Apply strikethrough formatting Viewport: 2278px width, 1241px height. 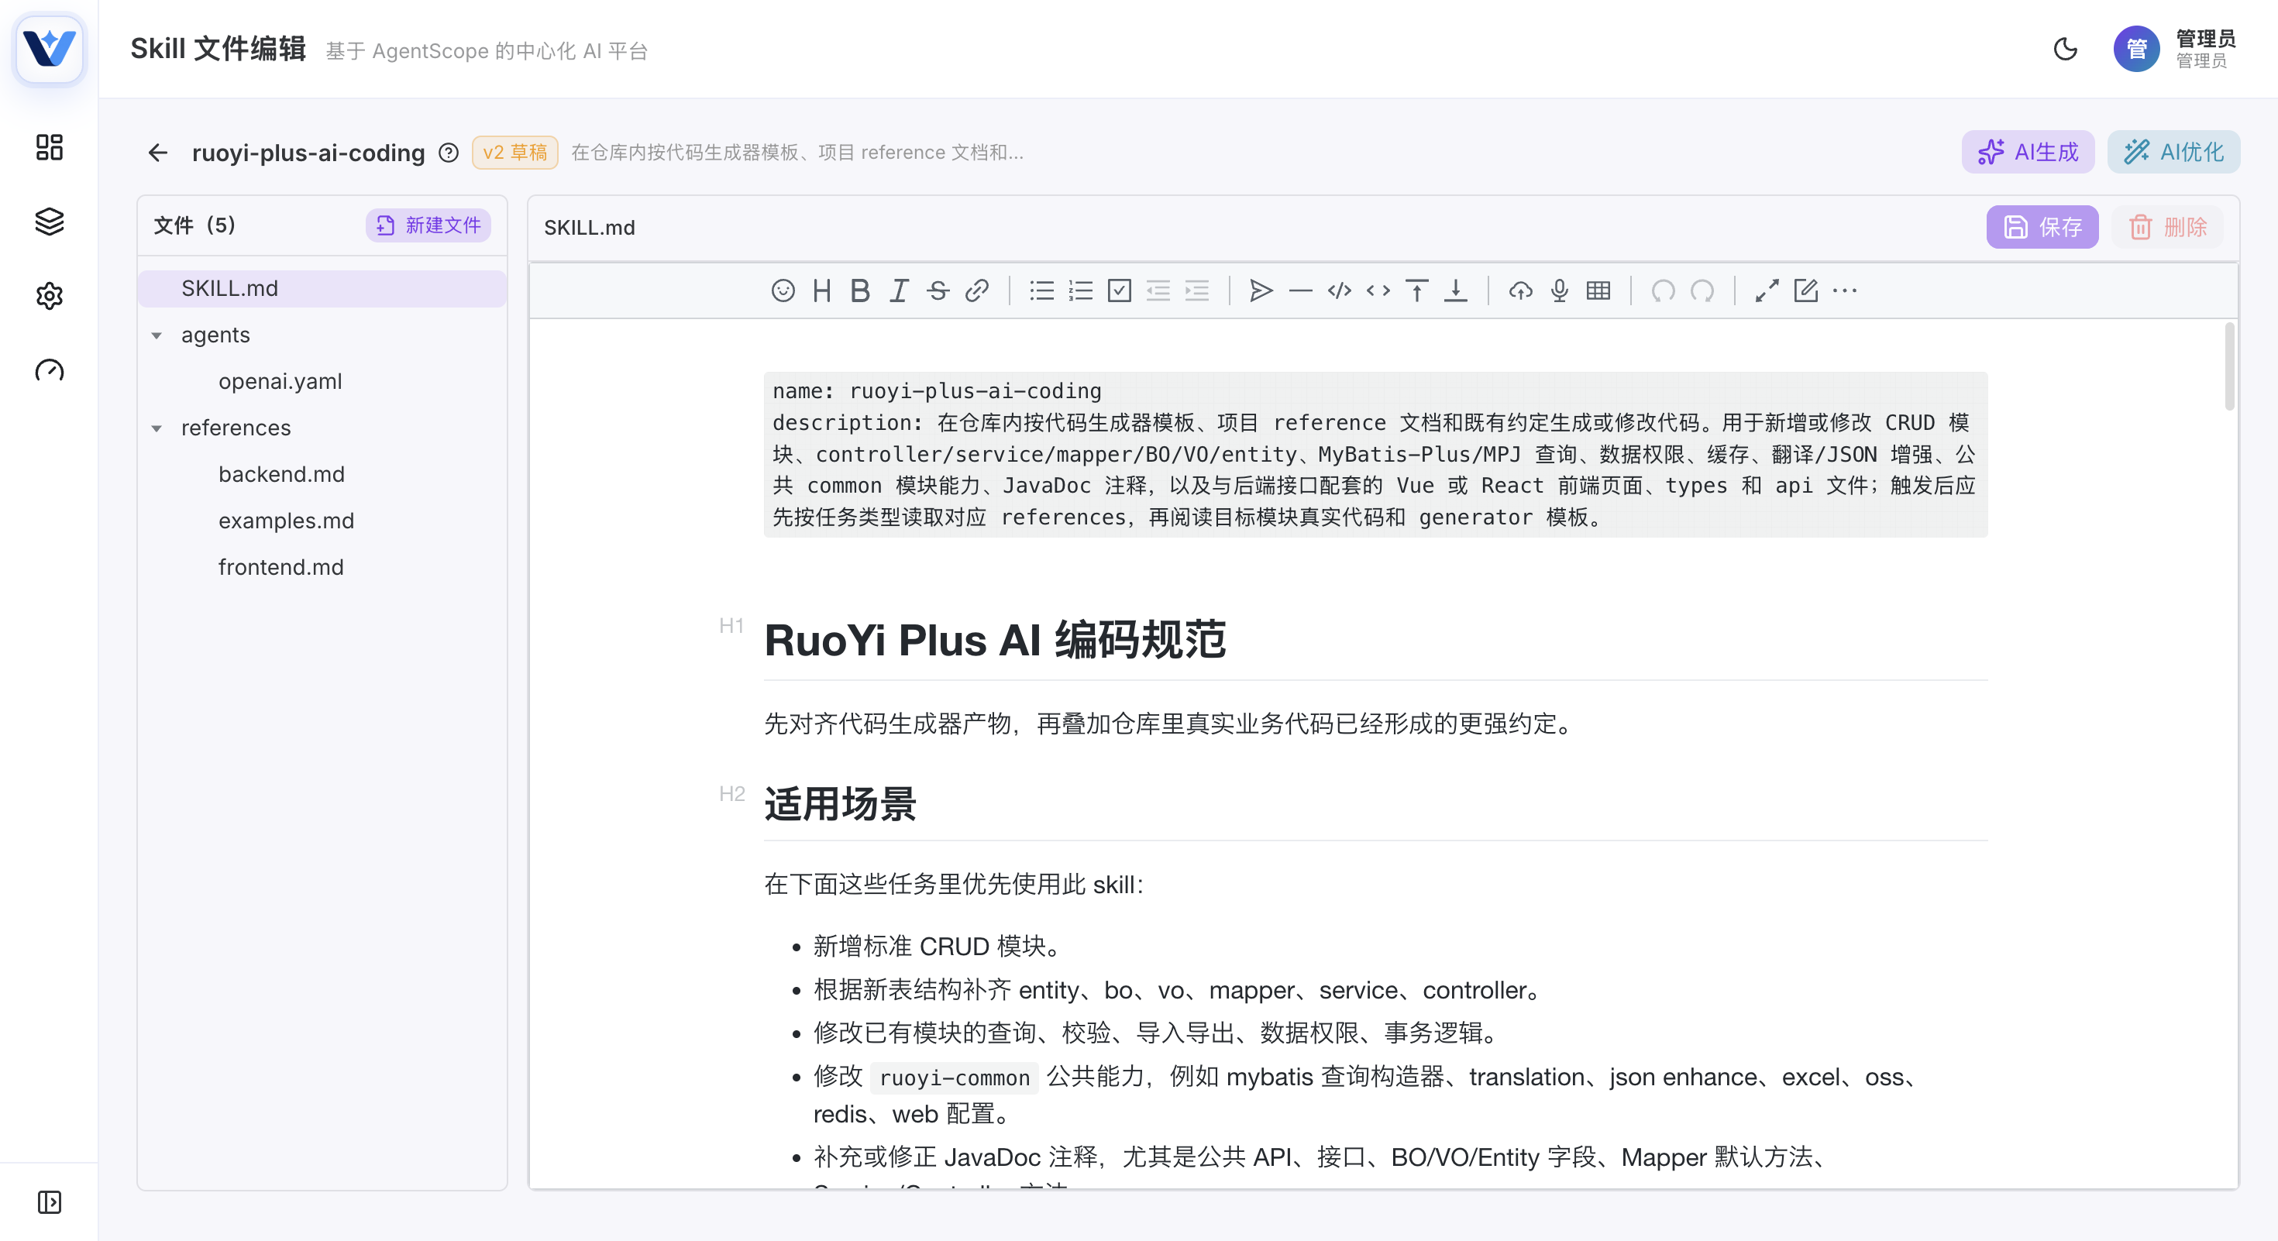click(938, 290)
